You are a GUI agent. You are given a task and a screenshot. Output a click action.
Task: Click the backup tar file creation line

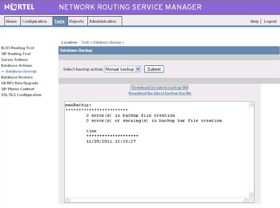point(154,121)
